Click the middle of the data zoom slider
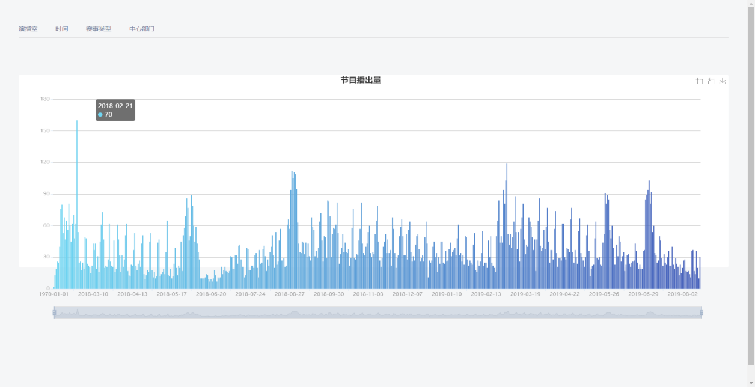 pyautogui.click(x=377, y=312)
